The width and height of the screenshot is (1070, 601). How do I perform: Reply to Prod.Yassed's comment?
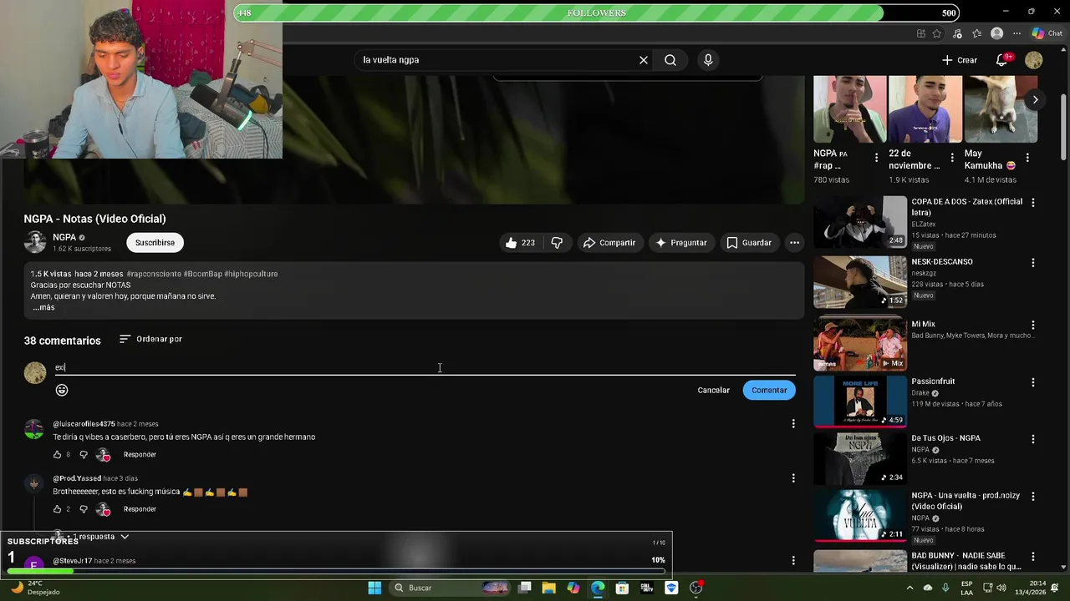[140, 509]
